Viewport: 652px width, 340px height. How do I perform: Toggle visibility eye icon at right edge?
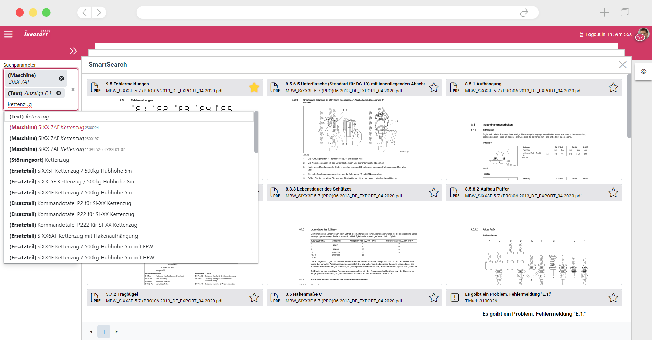pos(644,72)
